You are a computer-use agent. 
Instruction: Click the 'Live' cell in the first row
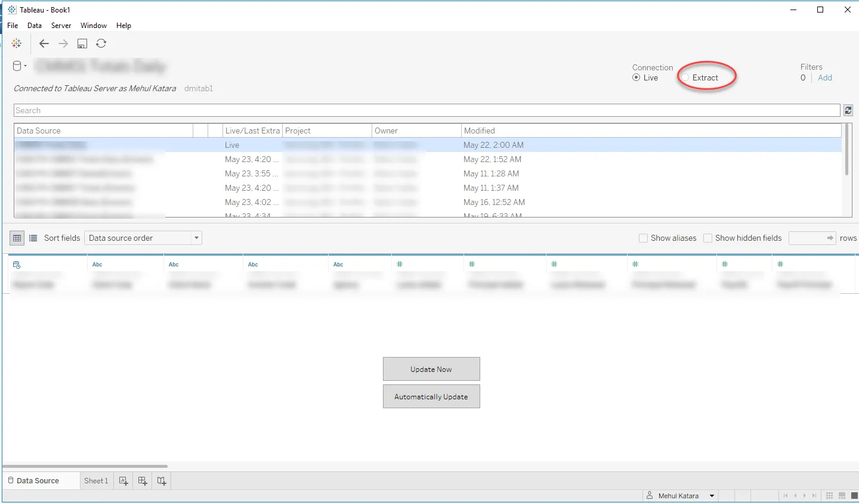click(232, 145)
